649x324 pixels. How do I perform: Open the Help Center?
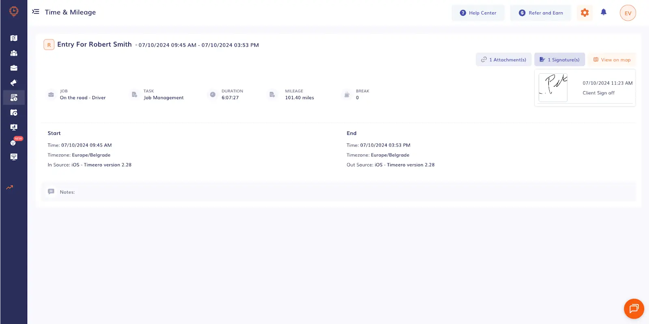[x=478, y=13]
